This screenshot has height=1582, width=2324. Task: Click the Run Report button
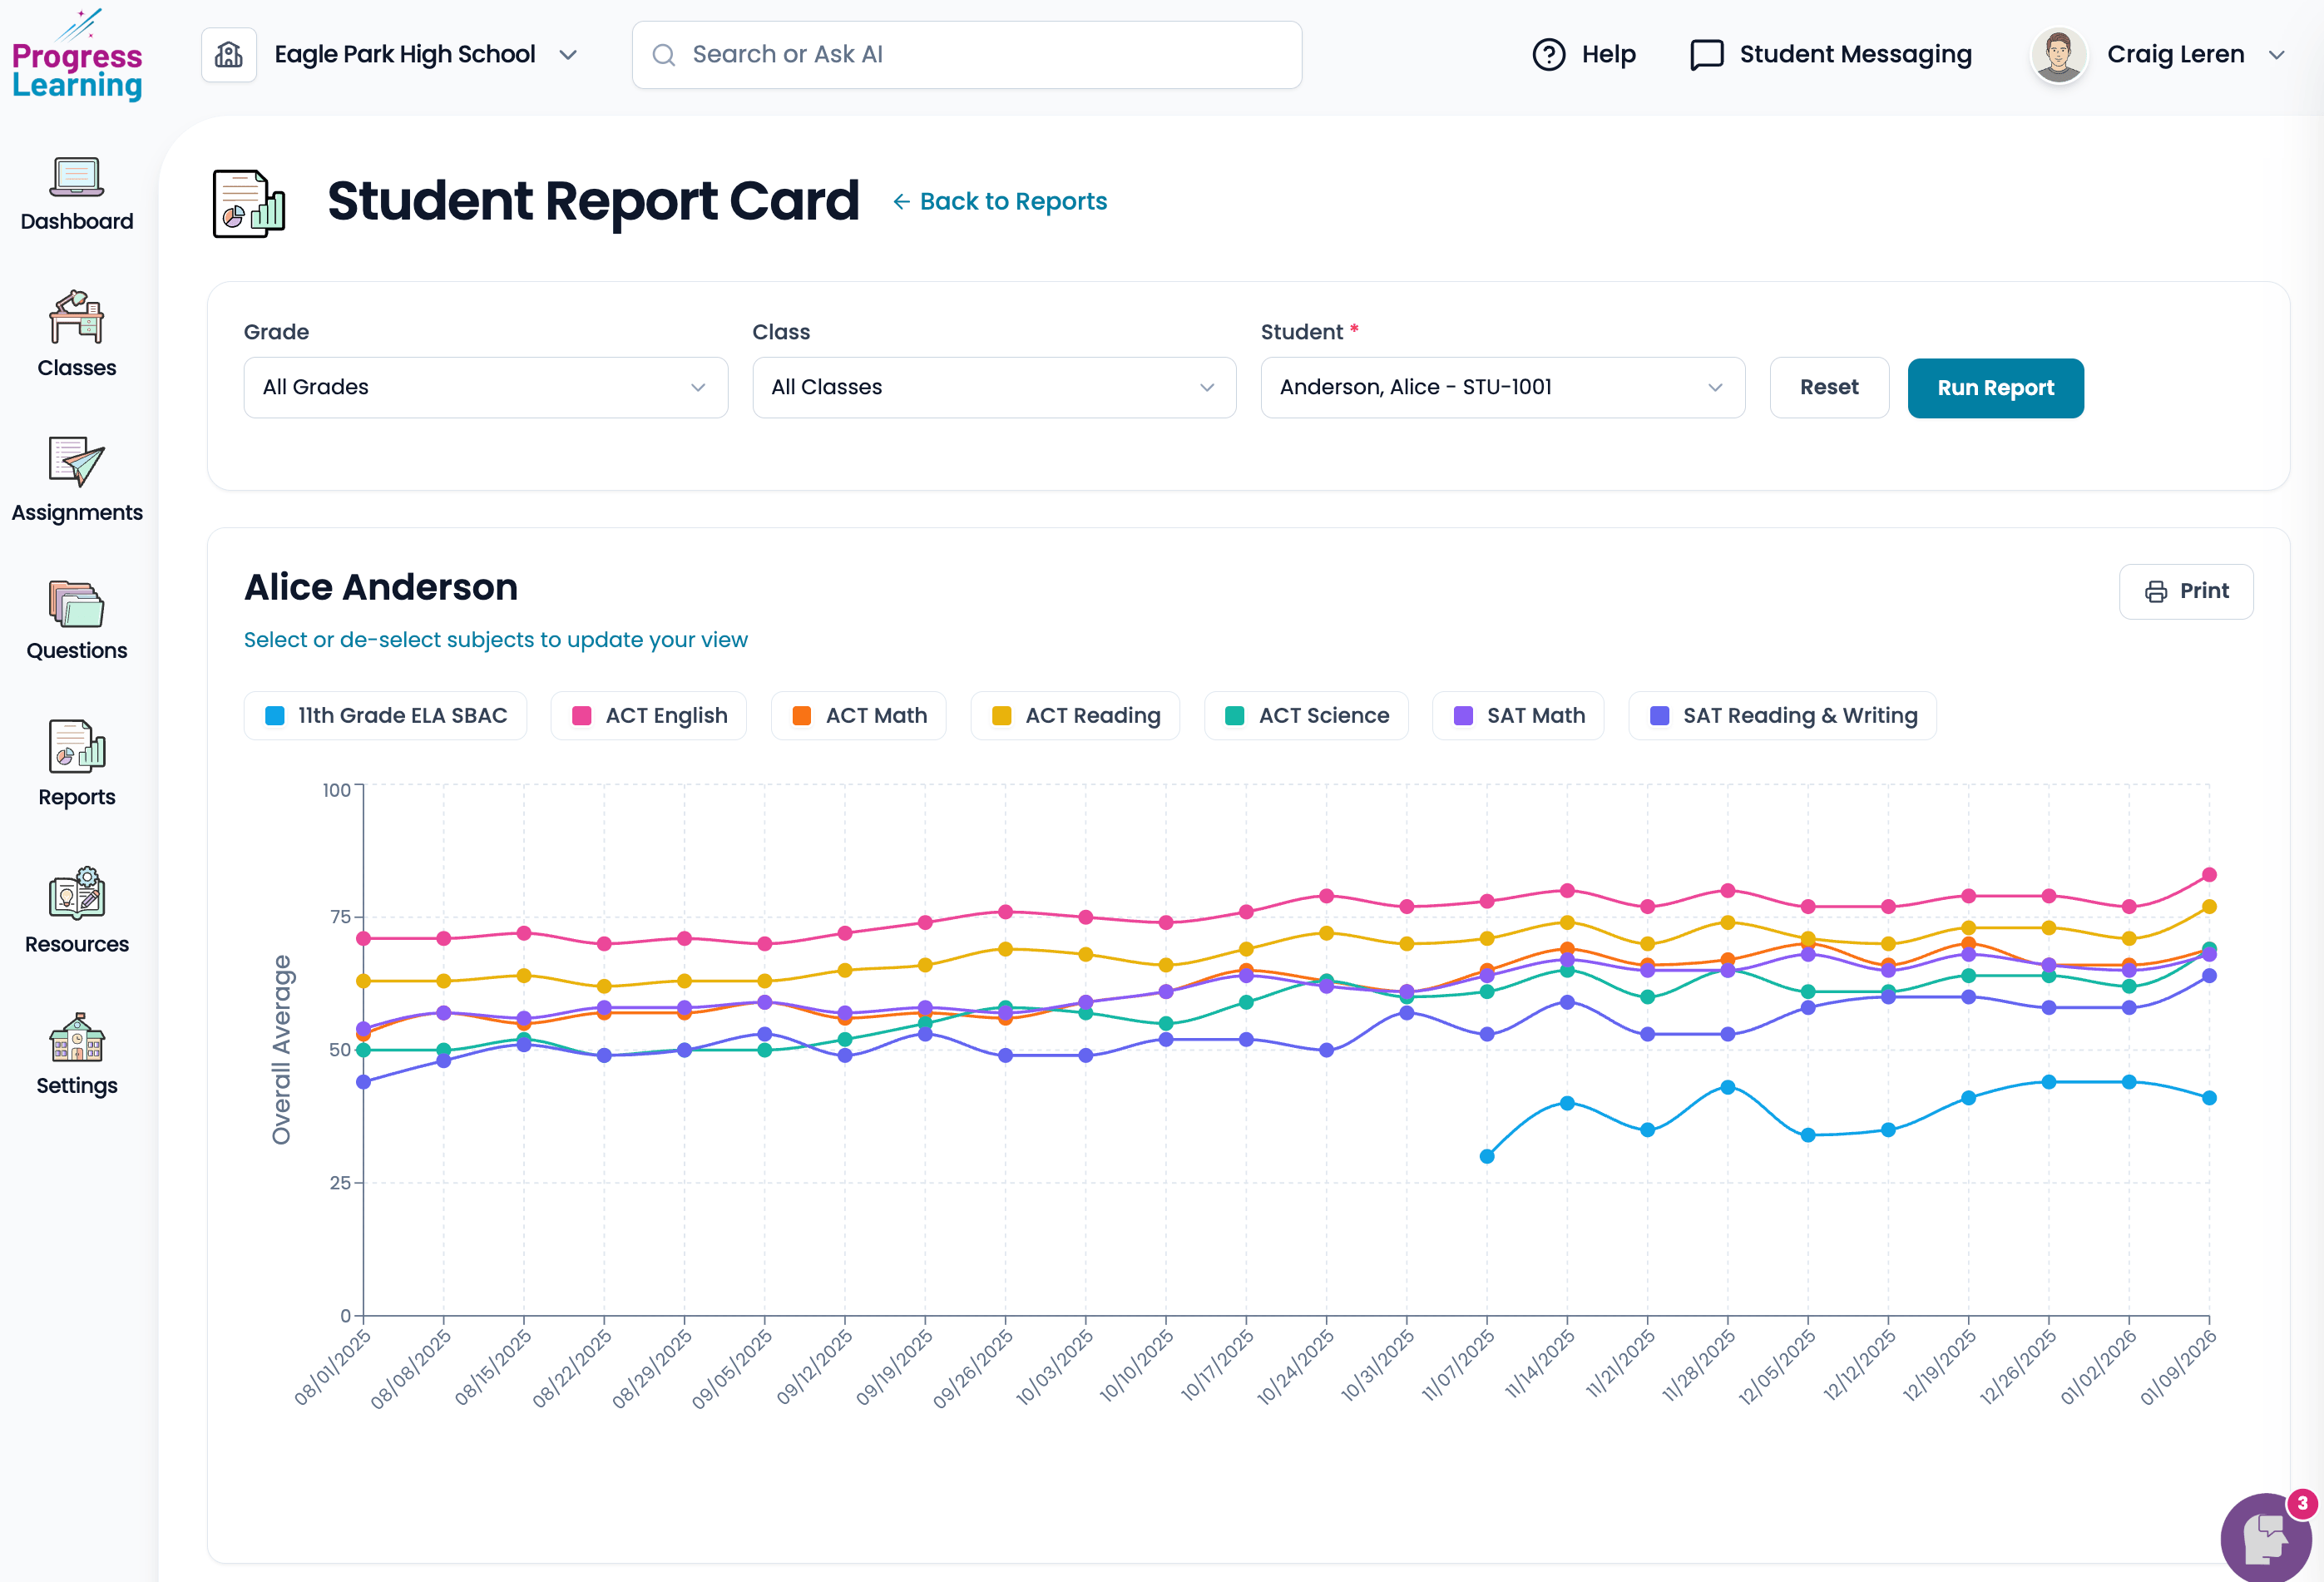(x=1995, y=388)
